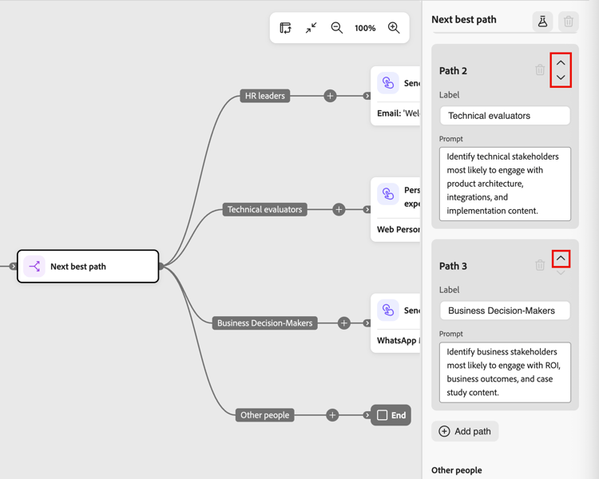
Task: Select the HR leaders branch label
Action: click(264, 96)
